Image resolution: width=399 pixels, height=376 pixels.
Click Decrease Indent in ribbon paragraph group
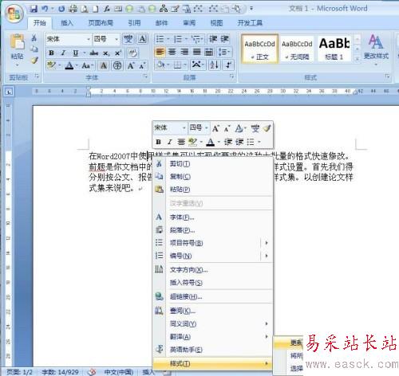click(213, 39)
